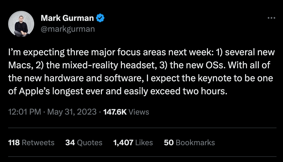This screenshot has height=162, width=283.
Task: Click the Retweets label text
Action: 38,142
